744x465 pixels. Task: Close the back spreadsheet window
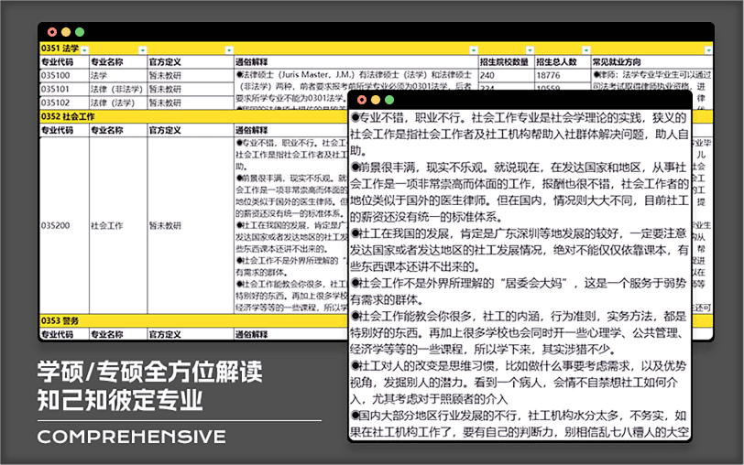point(52,32)
